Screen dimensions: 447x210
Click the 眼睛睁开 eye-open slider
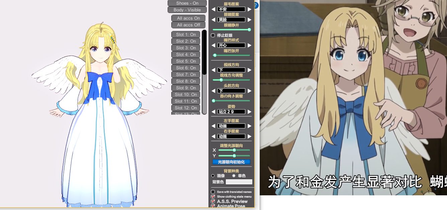(232, 30)
